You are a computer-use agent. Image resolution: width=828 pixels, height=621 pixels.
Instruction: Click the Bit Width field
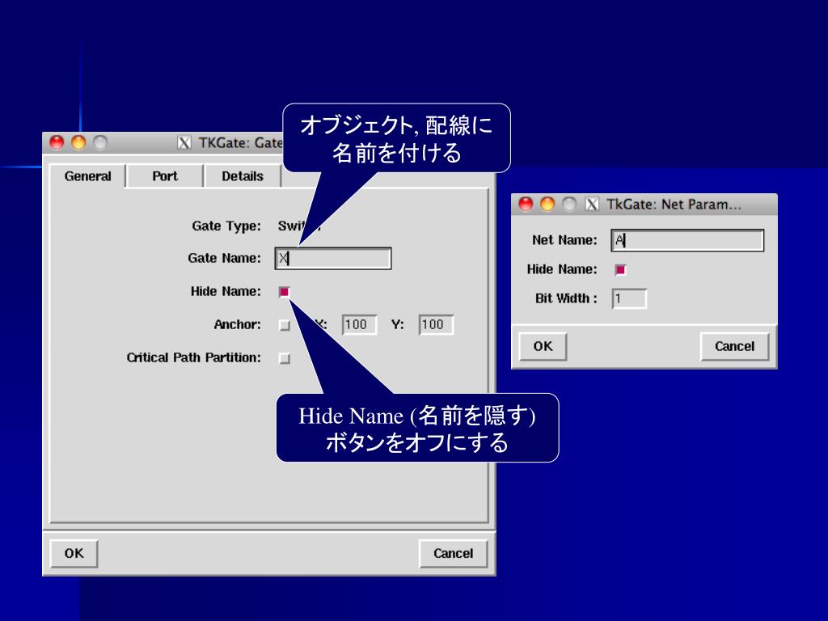[x=629, y=299]
